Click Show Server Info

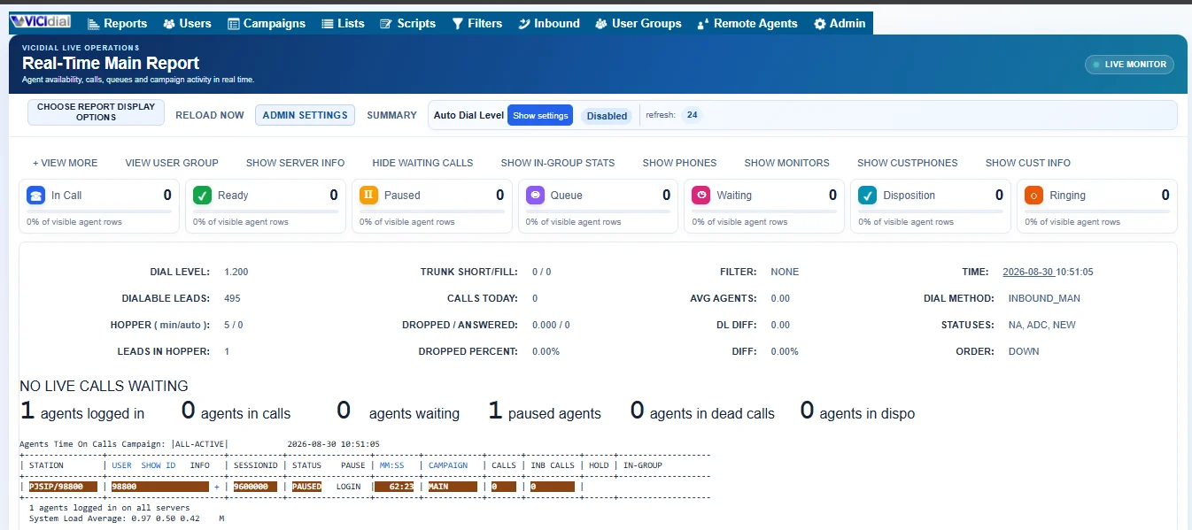pos(296,163)
